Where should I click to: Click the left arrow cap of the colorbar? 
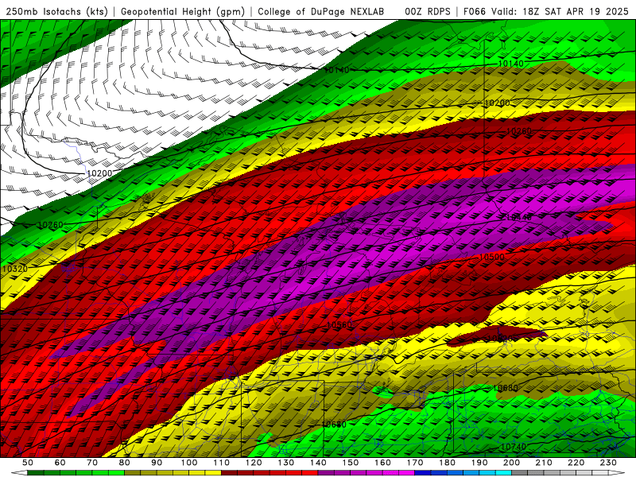pyautogui.click(x=19, y=473)
